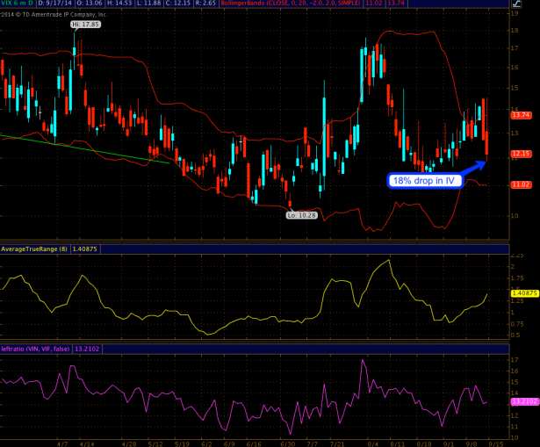The image size is (540, 447).
Task: Click the magenta 13.2102 ratio value tag
Action: (522, 400)
